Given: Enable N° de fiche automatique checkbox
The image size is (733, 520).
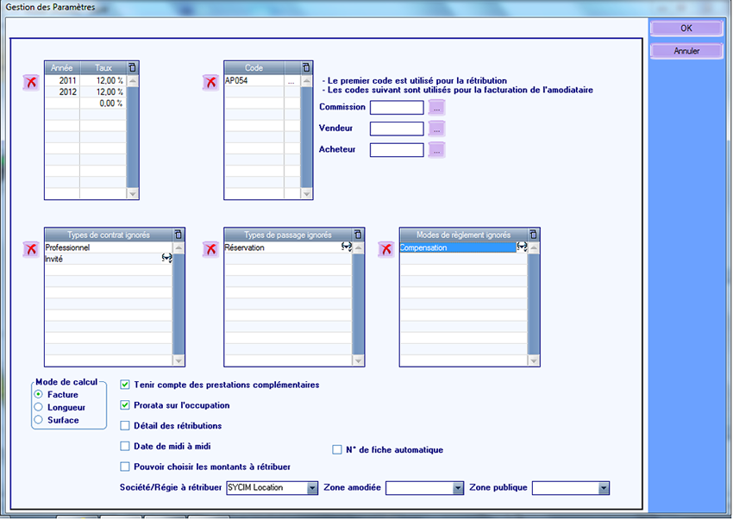Looking at the screenshot, I should tap(337, 449).
